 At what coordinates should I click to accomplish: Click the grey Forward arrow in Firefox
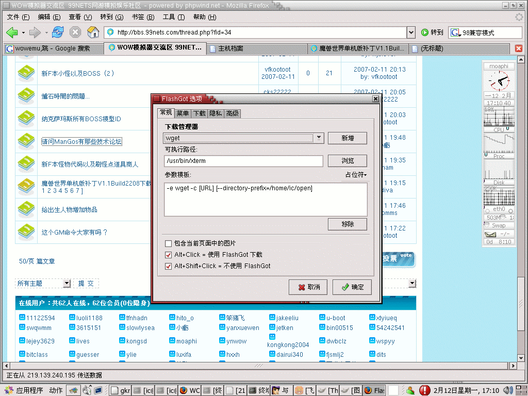point(35,32)
